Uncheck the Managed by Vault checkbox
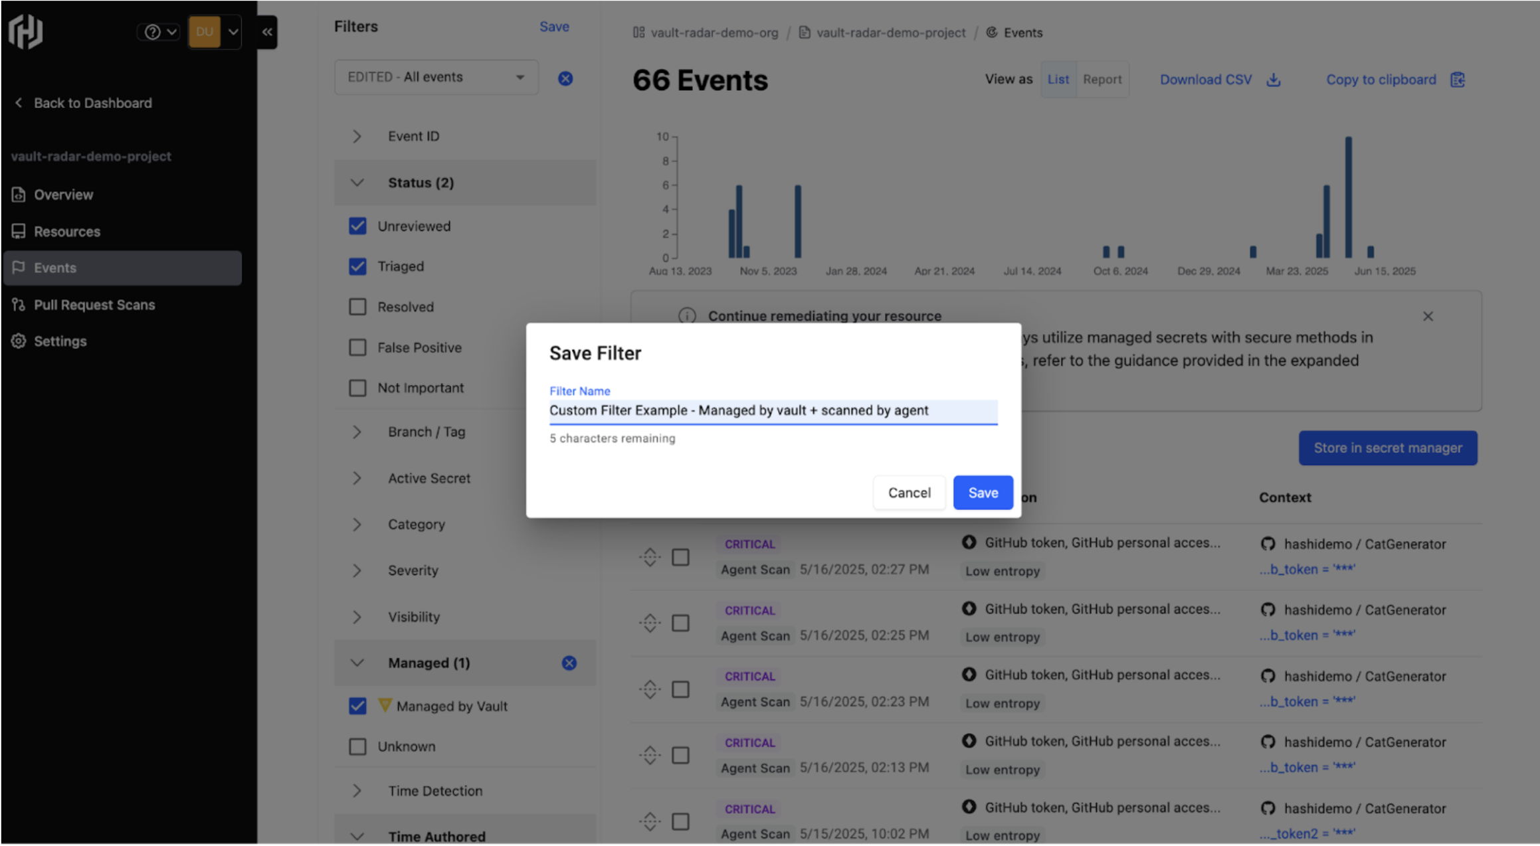This screenshot has height=846, width=1540. (357, 706)
